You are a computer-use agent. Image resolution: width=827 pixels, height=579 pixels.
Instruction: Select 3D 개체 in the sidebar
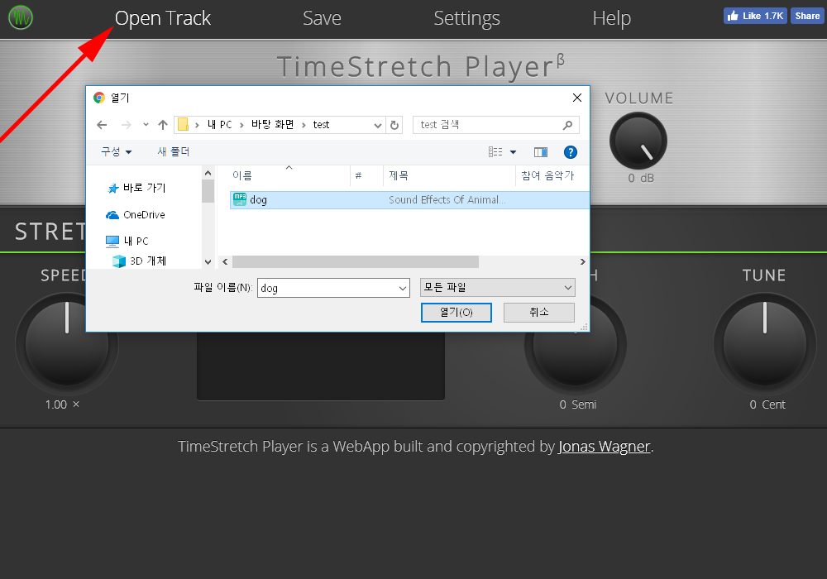tap(141, 261)
